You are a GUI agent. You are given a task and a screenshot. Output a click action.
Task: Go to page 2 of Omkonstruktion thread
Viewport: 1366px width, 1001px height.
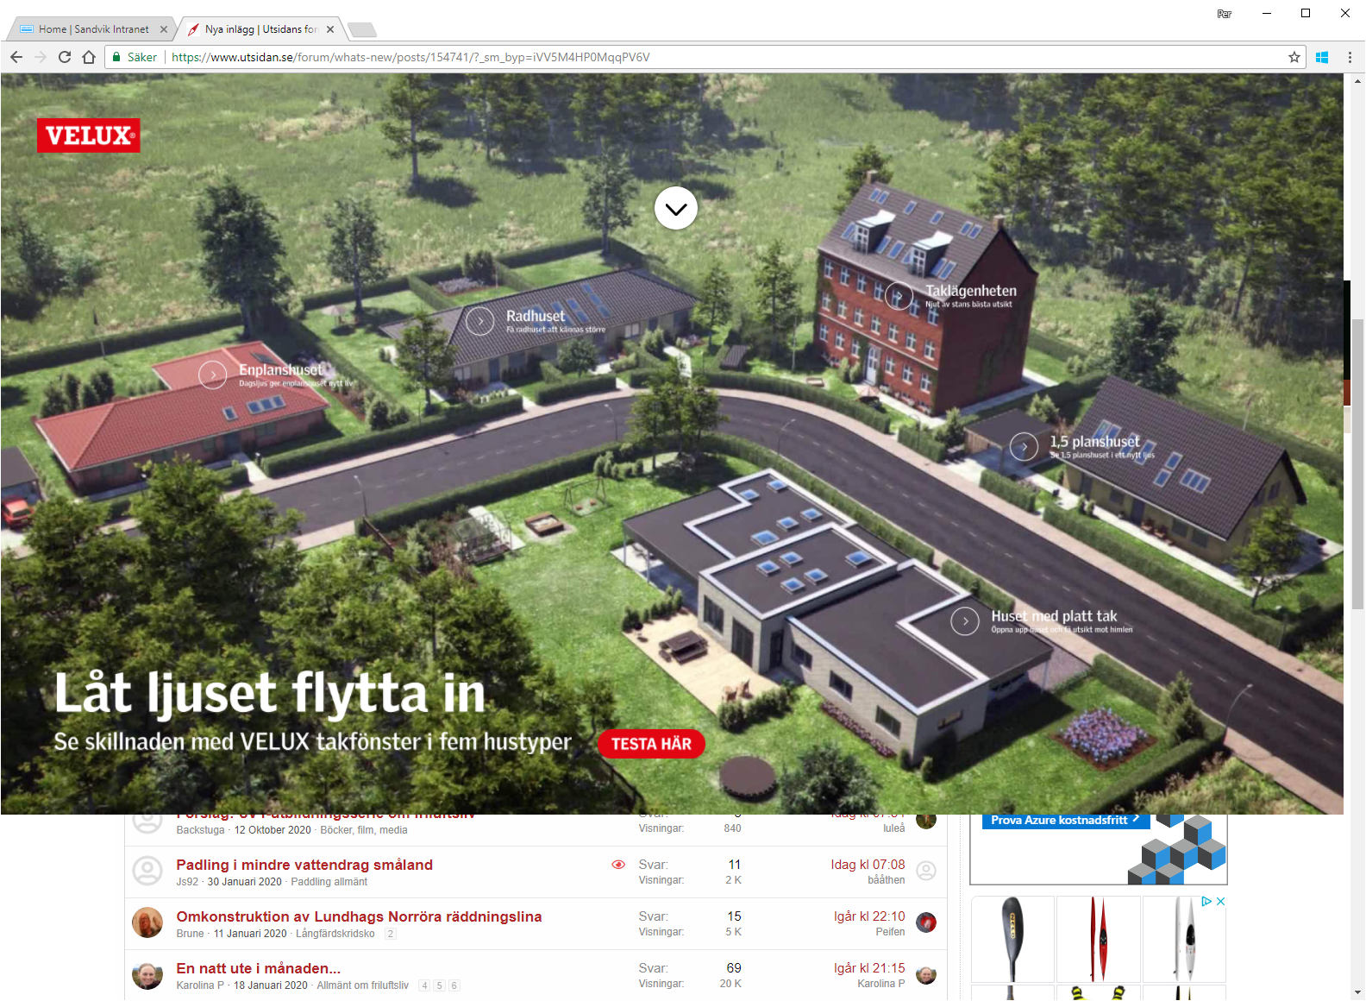[x=391, y=934]
